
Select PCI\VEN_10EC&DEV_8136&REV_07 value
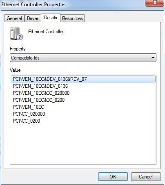point(83,79)
